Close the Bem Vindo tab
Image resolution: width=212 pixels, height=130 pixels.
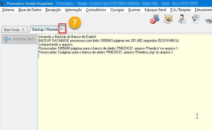click(x=23, y=30)
